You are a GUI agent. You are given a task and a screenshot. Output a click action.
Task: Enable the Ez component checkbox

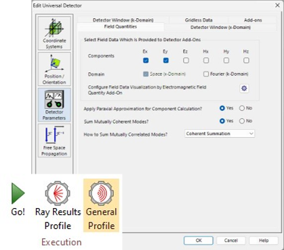pyautogui.click(x=186, y=60)
